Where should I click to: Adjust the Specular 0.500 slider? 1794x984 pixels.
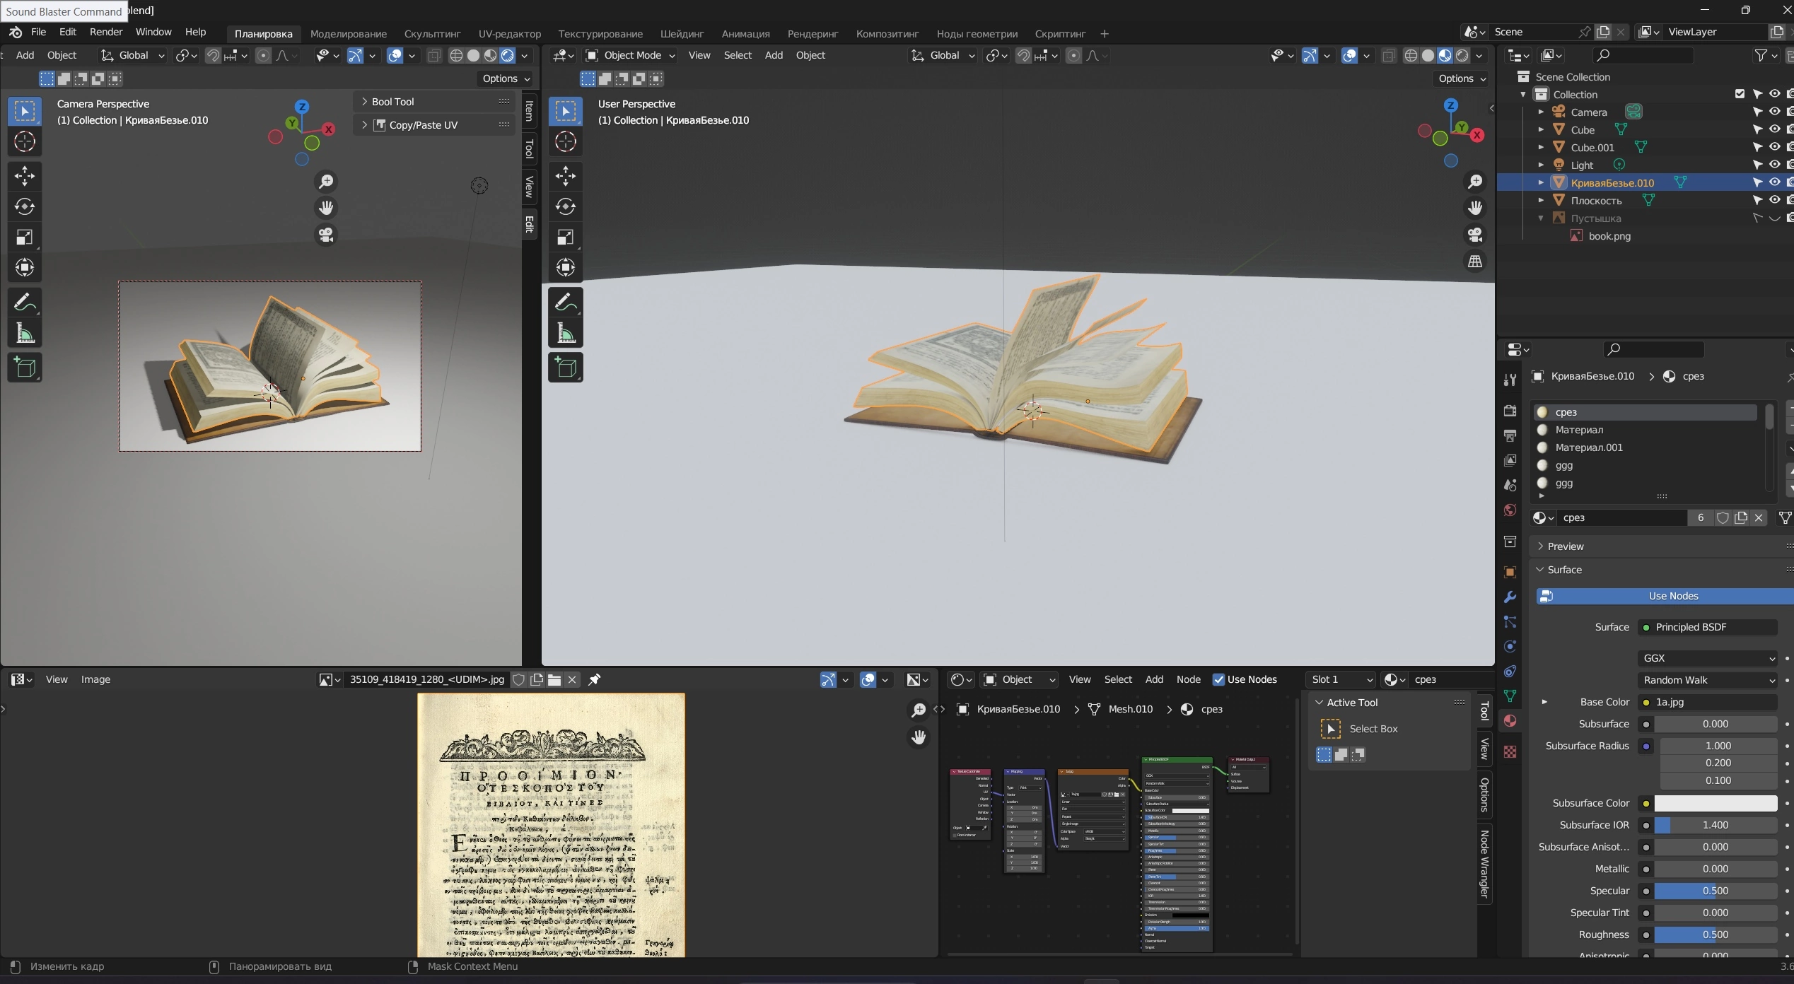coord(1715,891)
